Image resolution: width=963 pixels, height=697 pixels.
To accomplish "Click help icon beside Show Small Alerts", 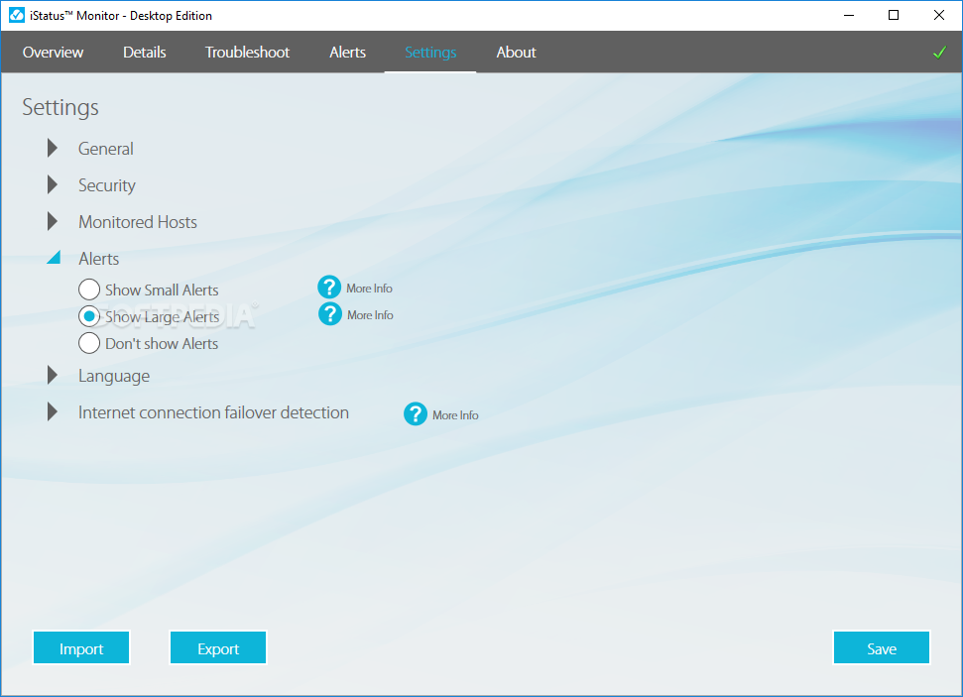I will [329, 287].
